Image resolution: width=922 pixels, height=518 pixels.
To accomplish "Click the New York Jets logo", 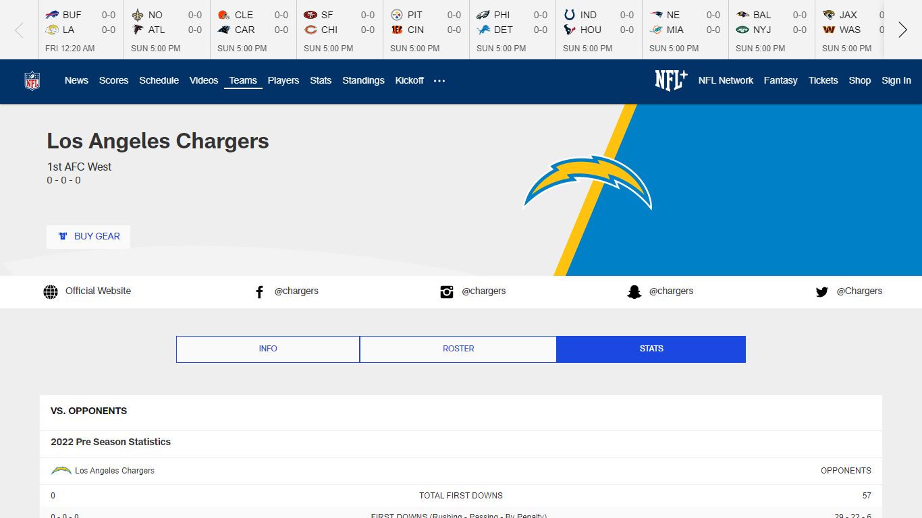I will coord(742,30).
